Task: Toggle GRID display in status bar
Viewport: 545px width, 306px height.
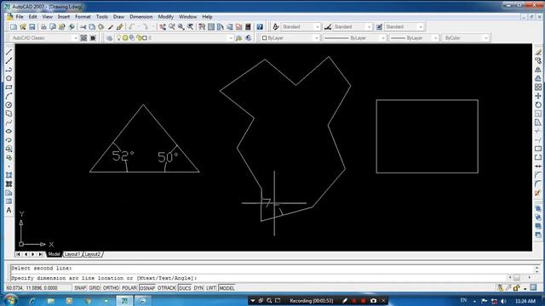Action: pos(95,288)
